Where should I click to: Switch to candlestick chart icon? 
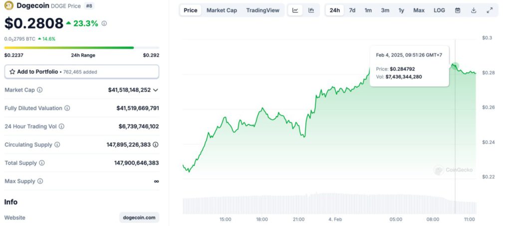[311, 10]
